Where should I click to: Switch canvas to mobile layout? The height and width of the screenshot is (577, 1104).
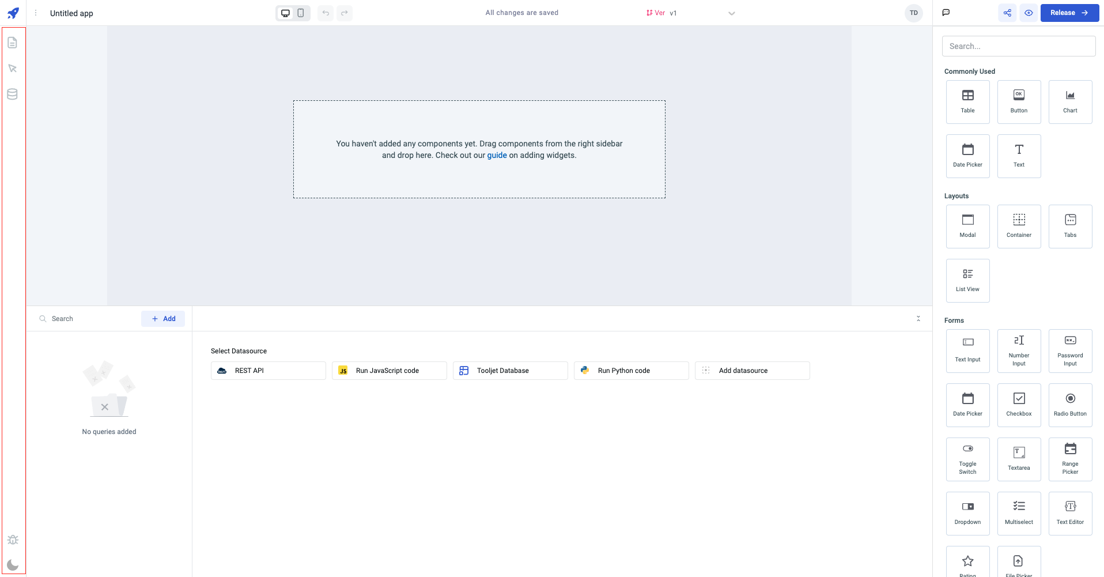pyautogui.click(x=301, y=13)
